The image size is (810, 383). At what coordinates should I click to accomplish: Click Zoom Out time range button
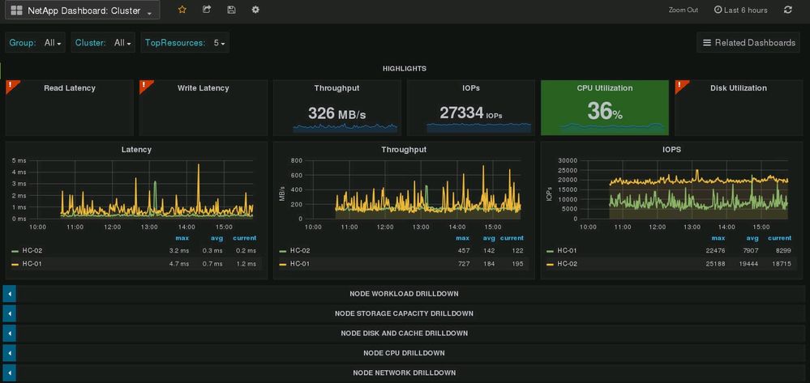tap(683, 11)
